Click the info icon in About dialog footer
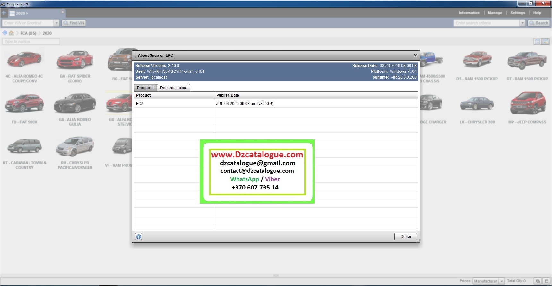The height and width of the screenshot is (286, 552). click(x=139, y=237)
